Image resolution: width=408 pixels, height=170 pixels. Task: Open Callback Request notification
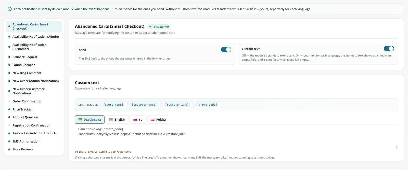pyautogui.click(x=34, y=57)
